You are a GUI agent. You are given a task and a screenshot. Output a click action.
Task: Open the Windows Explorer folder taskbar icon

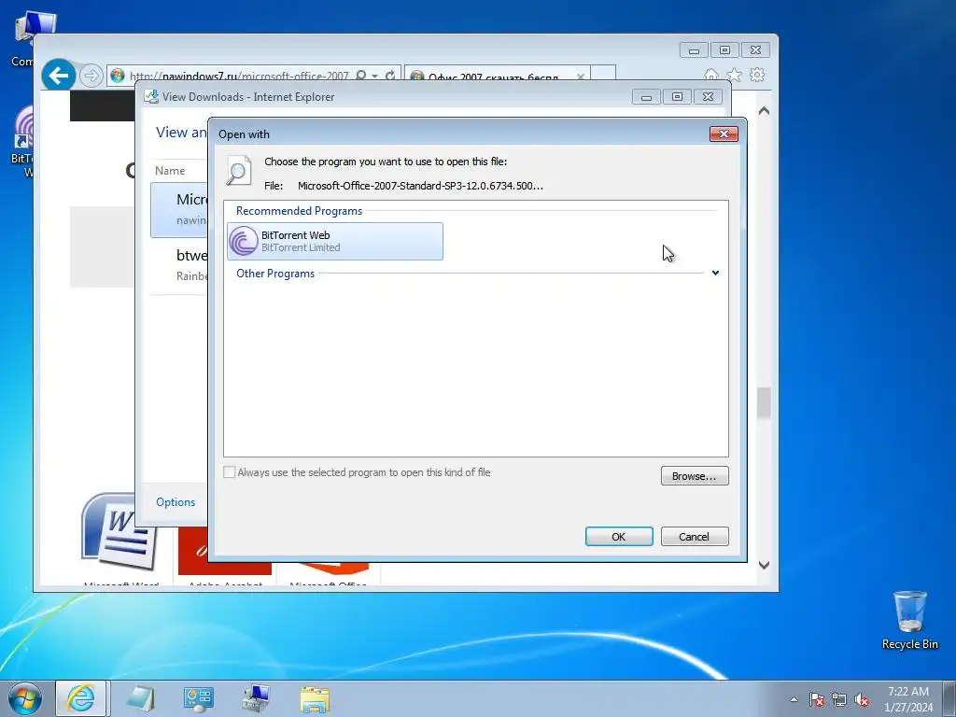click(x=315, y=699)
